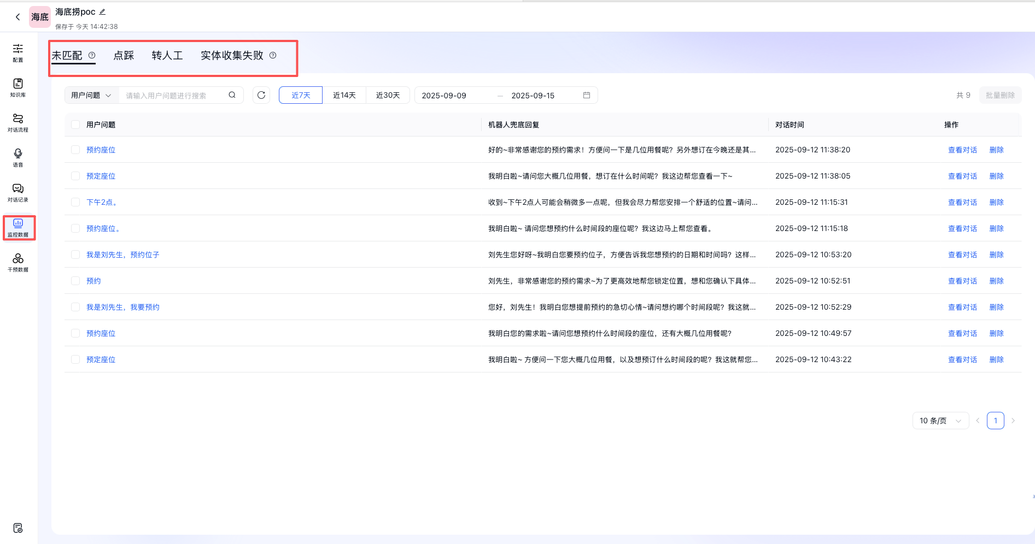1035x544 pixels.
Task: Click 删除 for the 预定座位 bottom row
Action: point(996,359)
